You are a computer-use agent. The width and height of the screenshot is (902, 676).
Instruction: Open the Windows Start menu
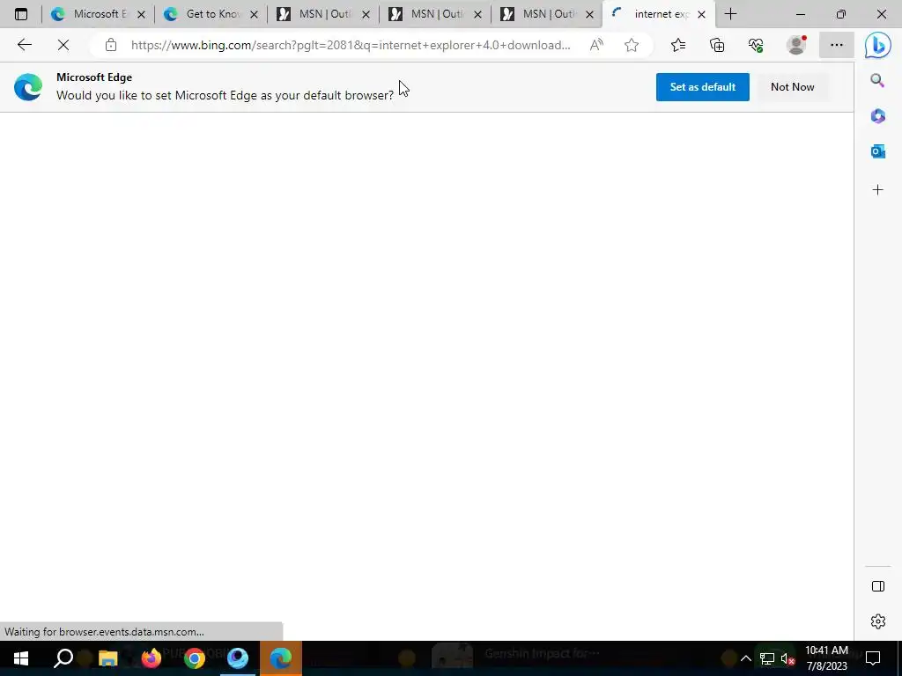21,658
